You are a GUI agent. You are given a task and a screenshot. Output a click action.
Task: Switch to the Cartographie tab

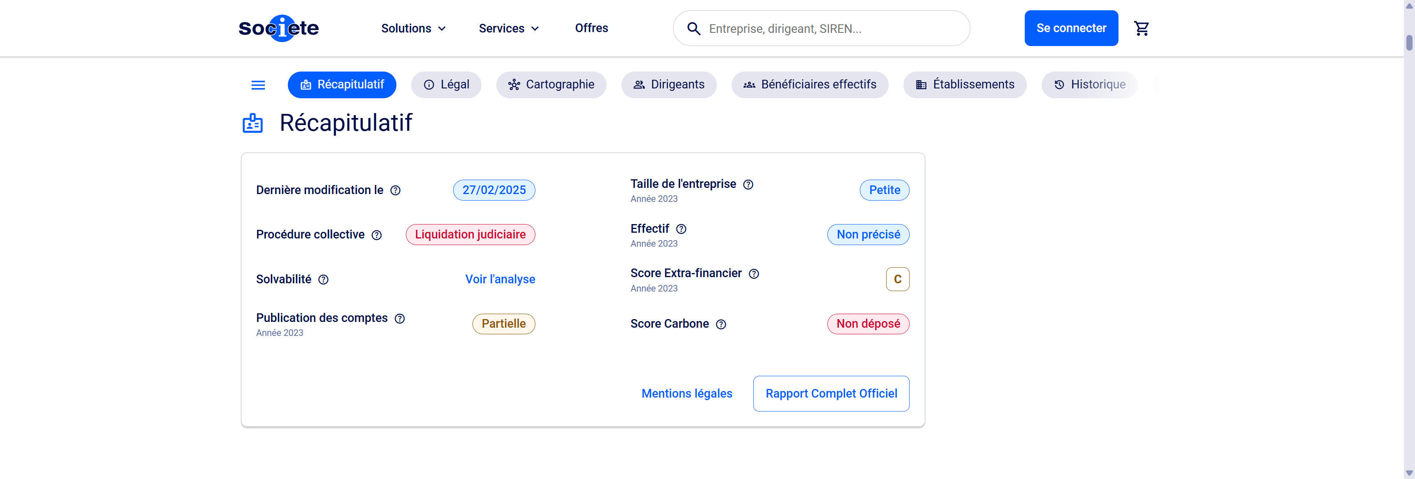coord(551,85)
